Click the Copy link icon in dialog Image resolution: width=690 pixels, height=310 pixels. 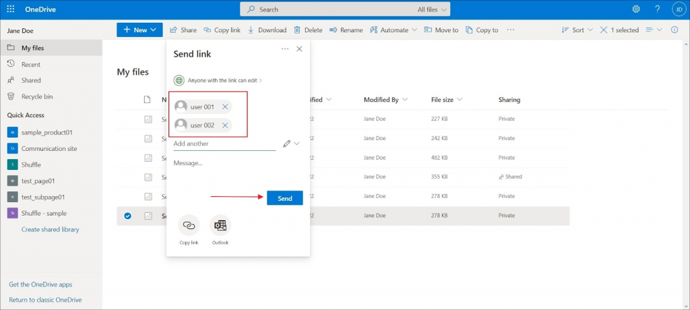click(189, 225)
